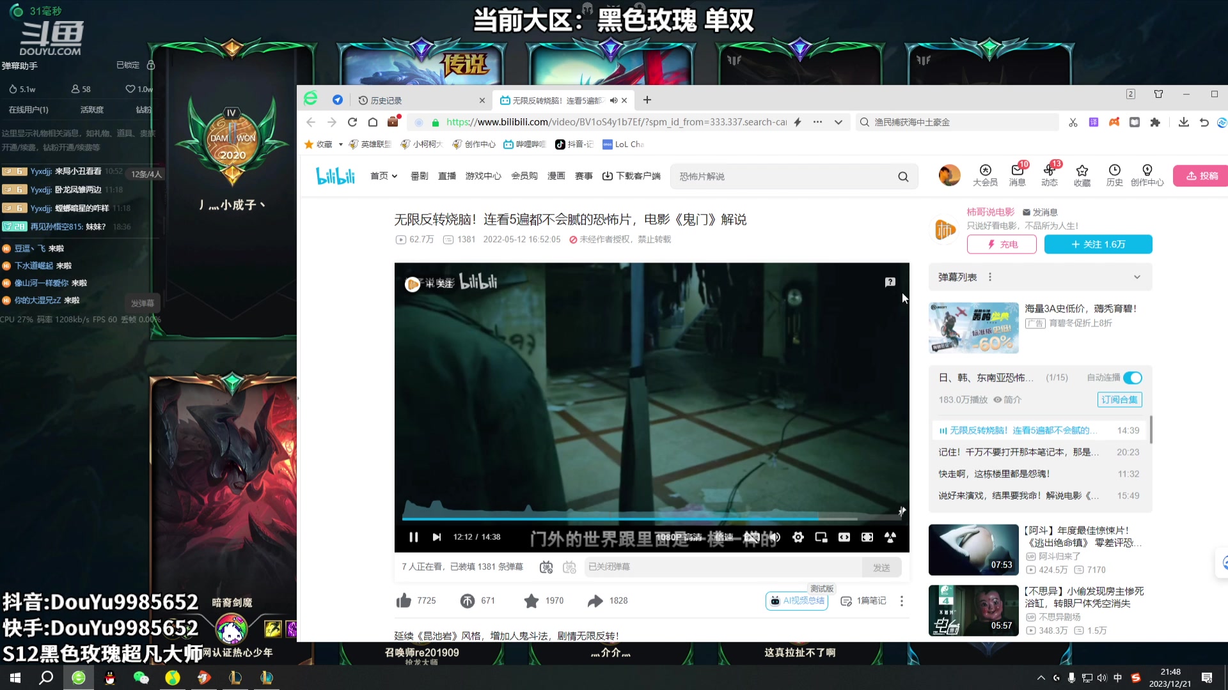Open Windows Start menu
The height and width of the screenshot is (690, 1228).
[x=15, y=677]
